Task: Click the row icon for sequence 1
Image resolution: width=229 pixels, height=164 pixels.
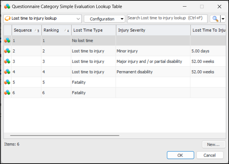Action: (x=7, y=41)
